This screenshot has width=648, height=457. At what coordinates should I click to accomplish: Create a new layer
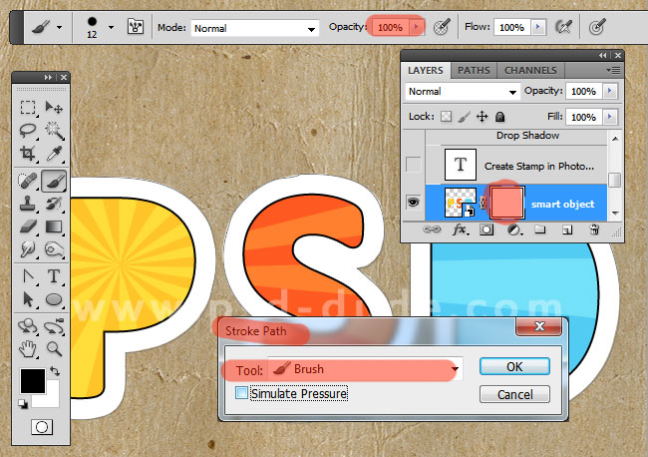[x=567, y=229]
